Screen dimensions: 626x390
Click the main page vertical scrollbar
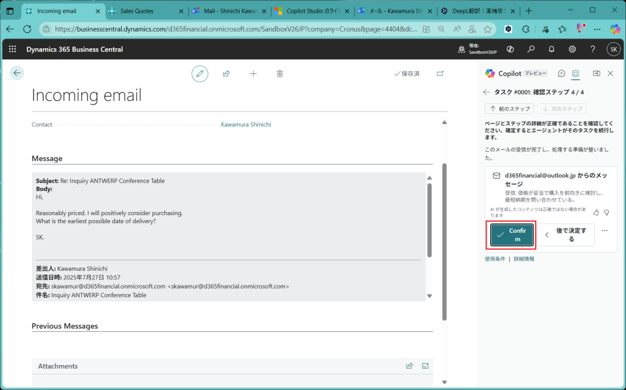click(444, 241)
